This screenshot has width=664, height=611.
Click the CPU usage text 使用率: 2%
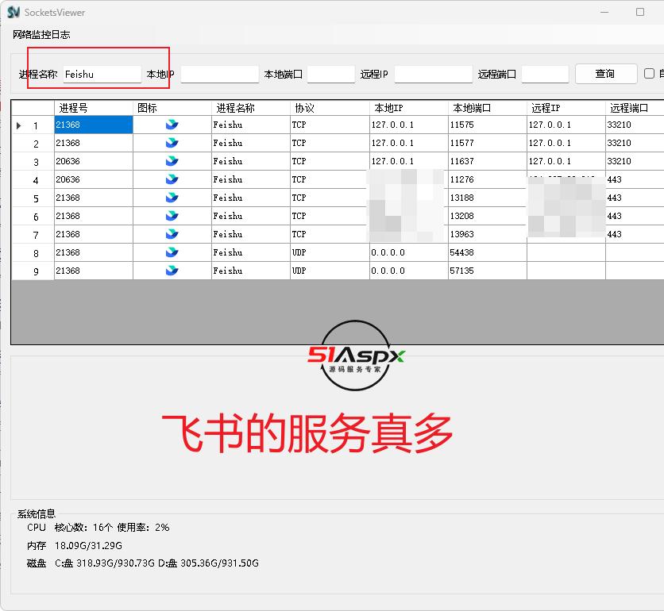(x=143, y=527)
